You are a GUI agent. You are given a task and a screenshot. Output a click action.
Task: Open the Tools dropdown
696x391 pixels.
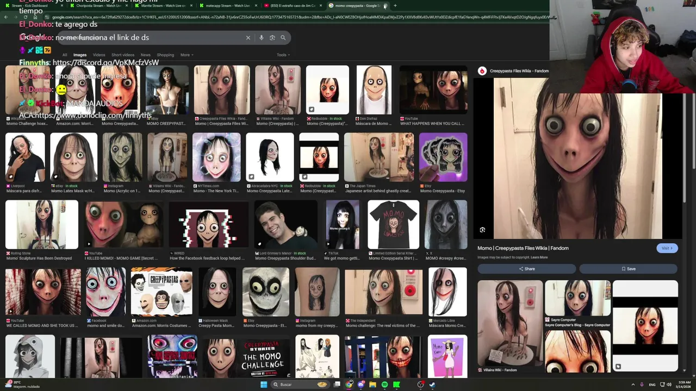pyautogui.click(x=283, y=55)
